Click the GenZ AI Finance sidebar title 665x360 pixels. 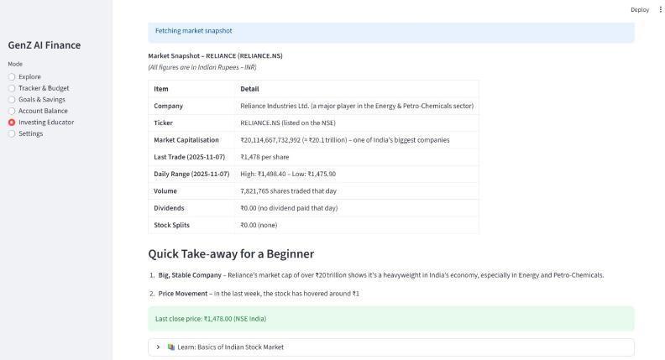point(45,45)
